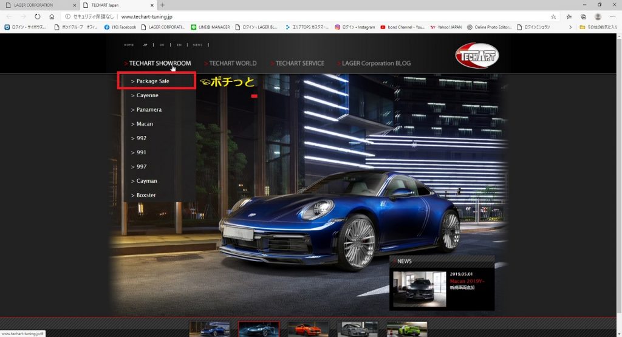Click the browser home icon
Image resolution: width=622 pixels, height=337 pixels.
[x=52, y=16]
